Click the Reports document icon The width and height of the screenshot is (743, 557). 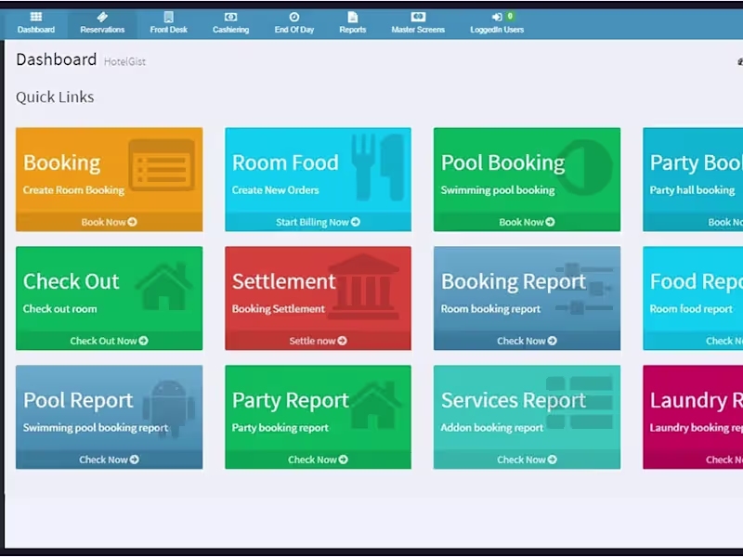[x=353, y=17]
